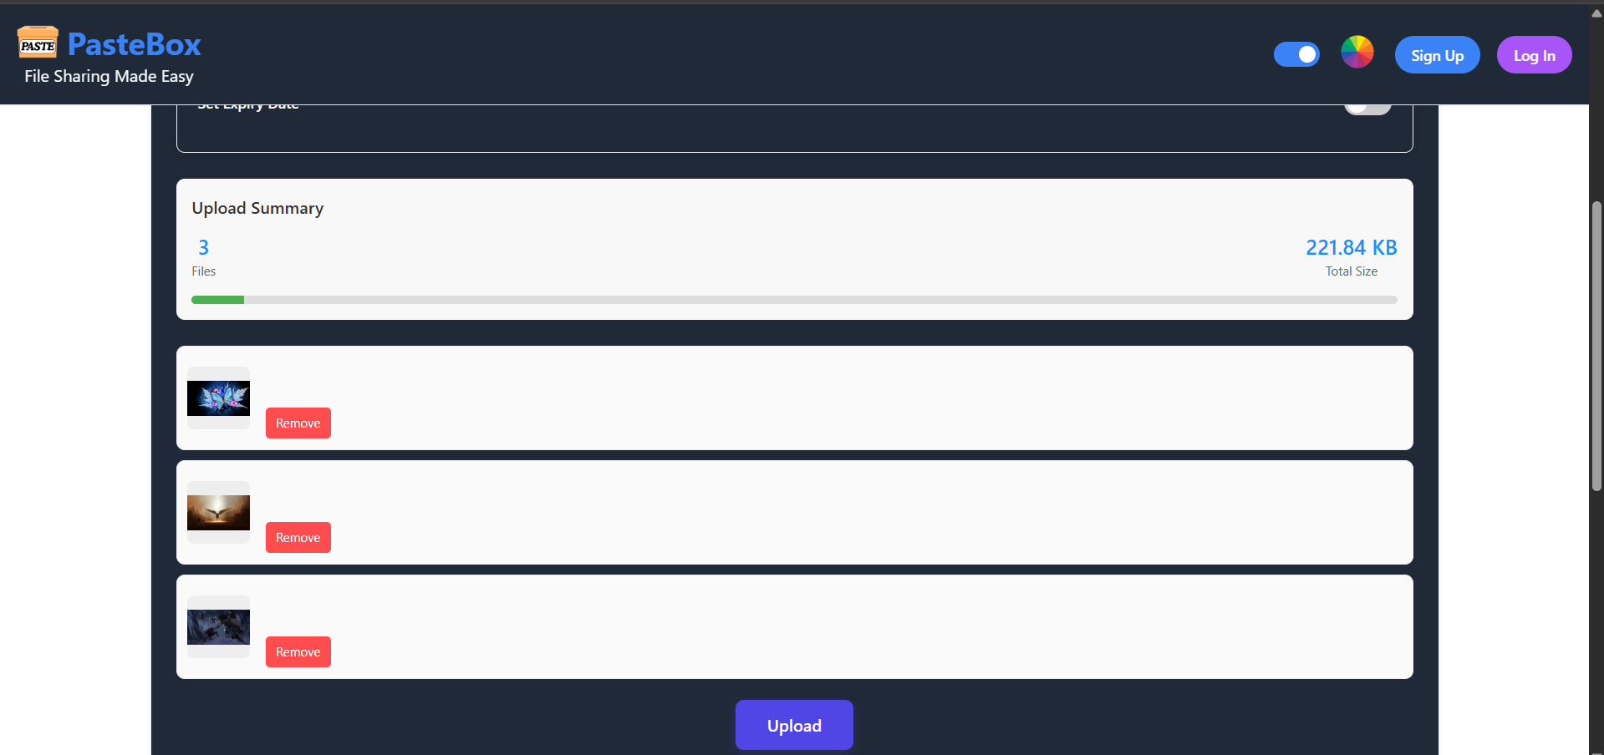Click the Upload button
Viewport: 1604px width, 755px height.
point(794,725)
